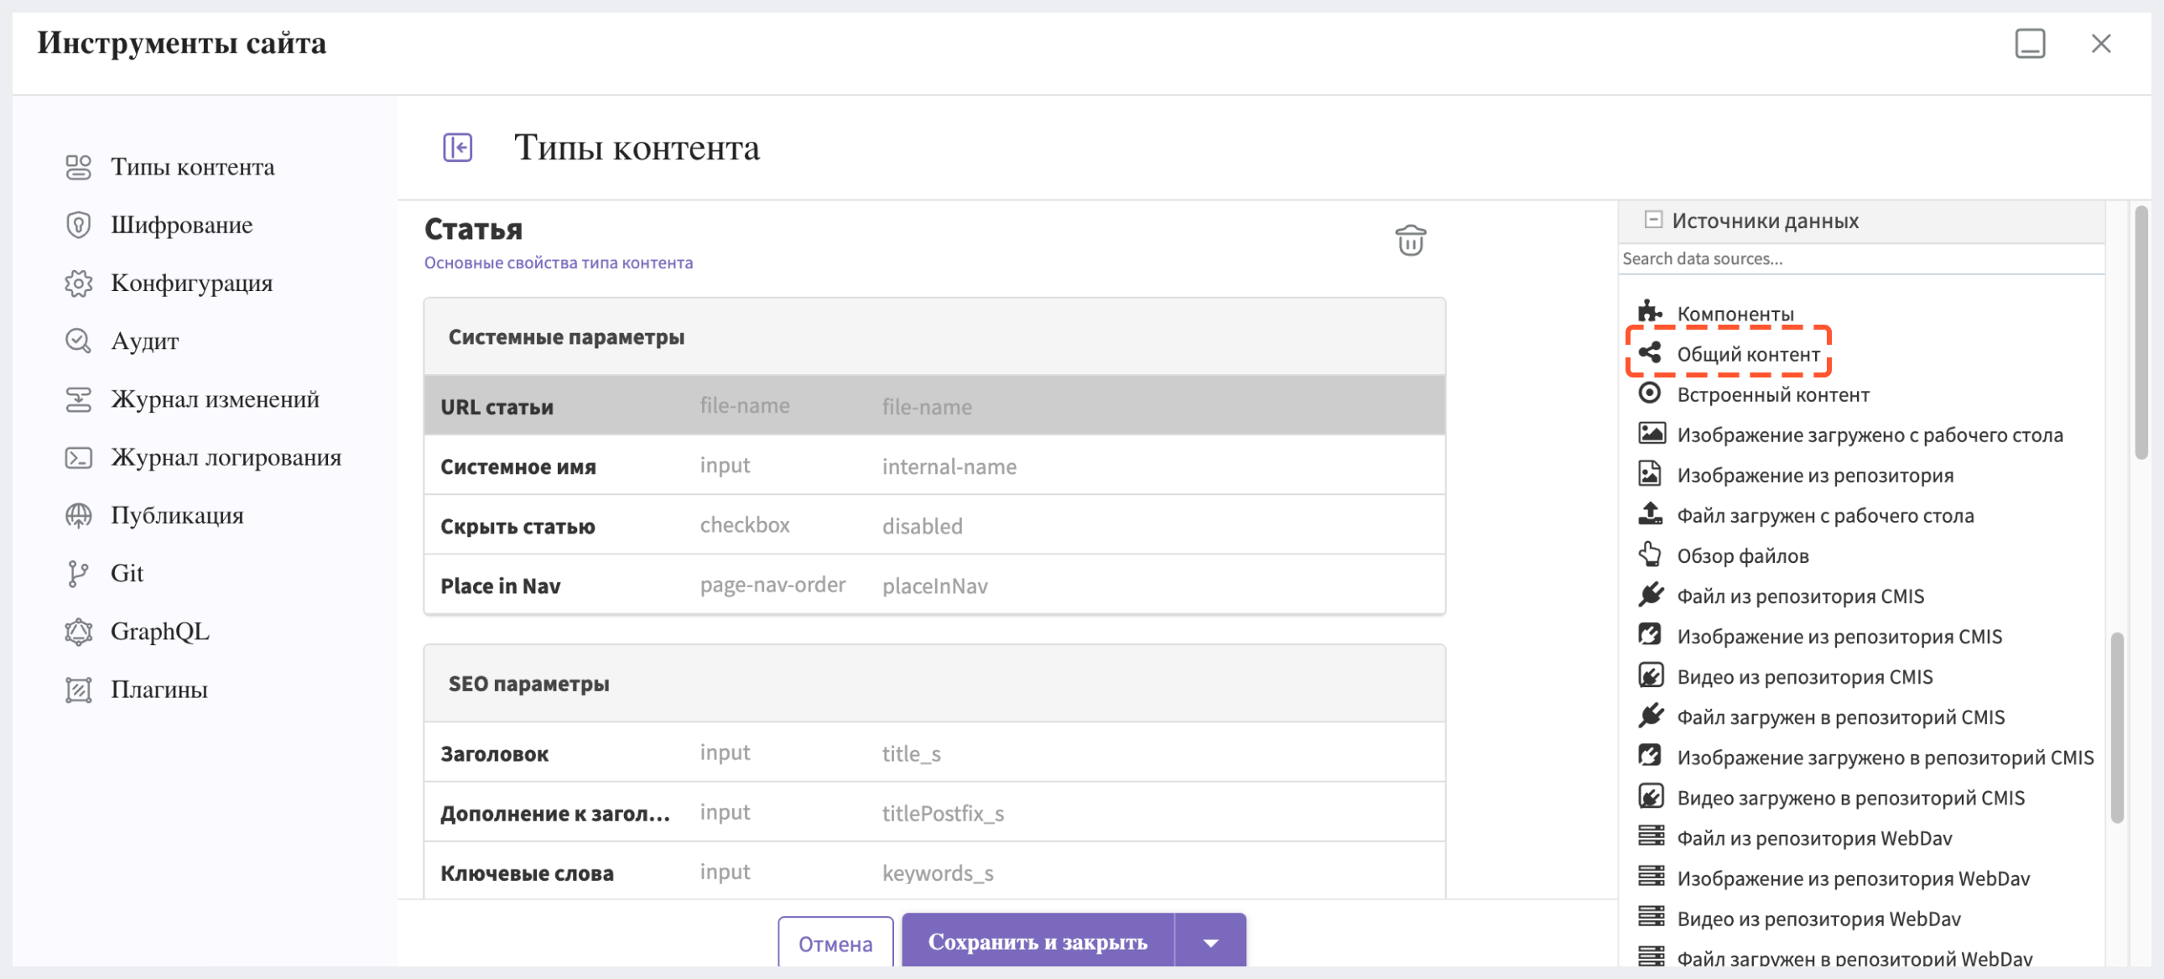Screen dimensions: 2164x979
Task: Click the Журнал логирования console icon
Action: [78, 457]
